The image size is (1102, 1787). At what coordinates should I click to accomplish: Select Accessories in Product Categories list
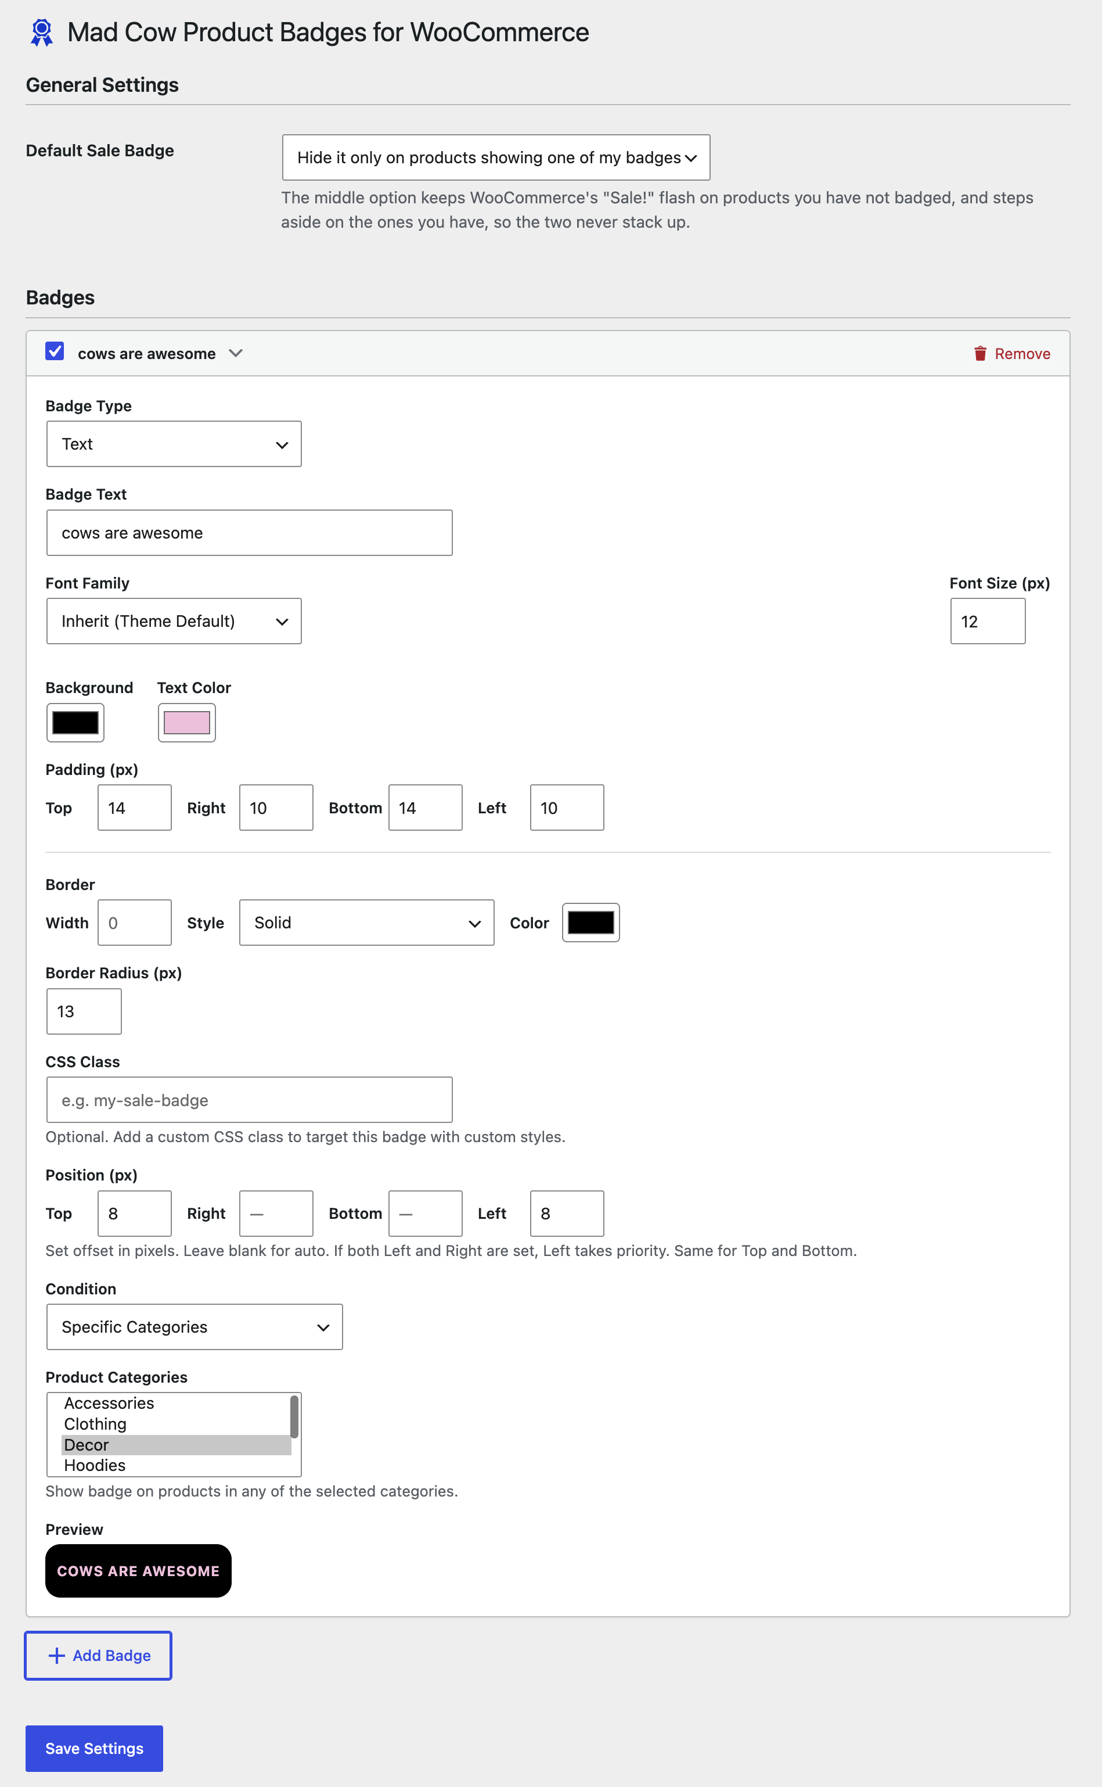[x=176, y=1404]
